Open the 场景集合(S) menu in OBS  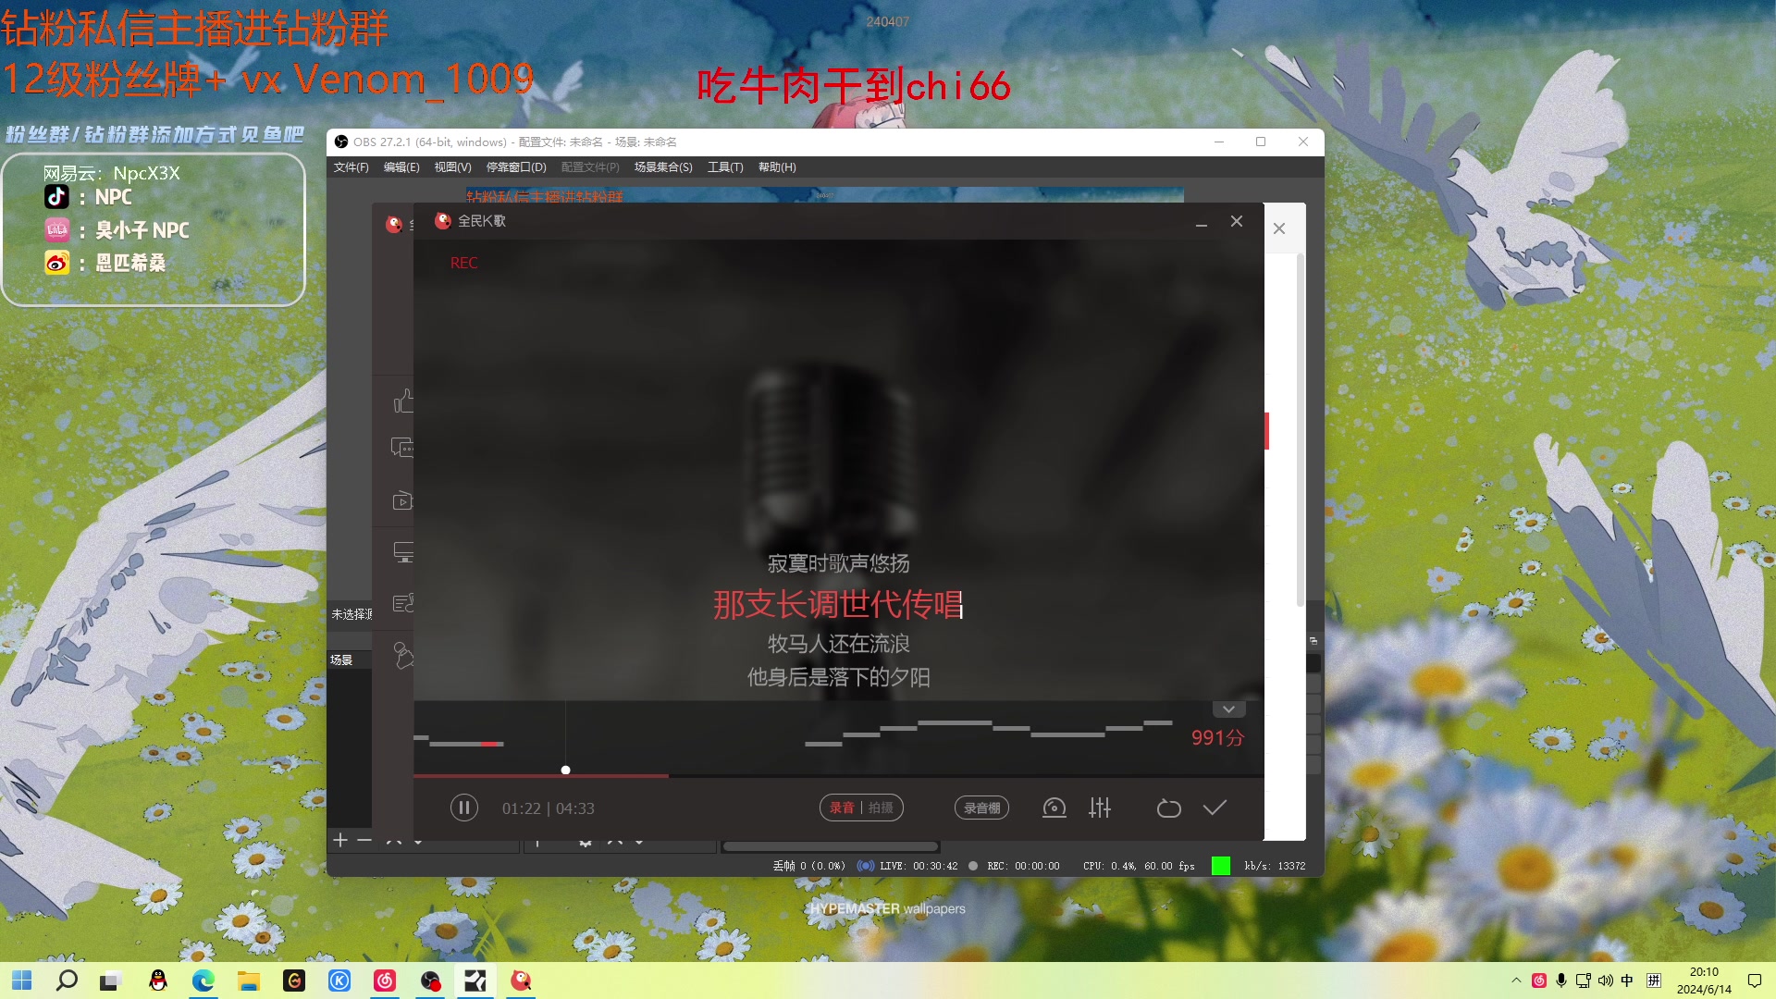click(663, 167)
